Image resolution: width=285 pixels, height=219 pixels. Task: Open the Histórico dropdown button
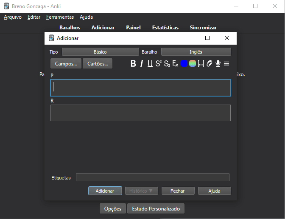(142, 191)
